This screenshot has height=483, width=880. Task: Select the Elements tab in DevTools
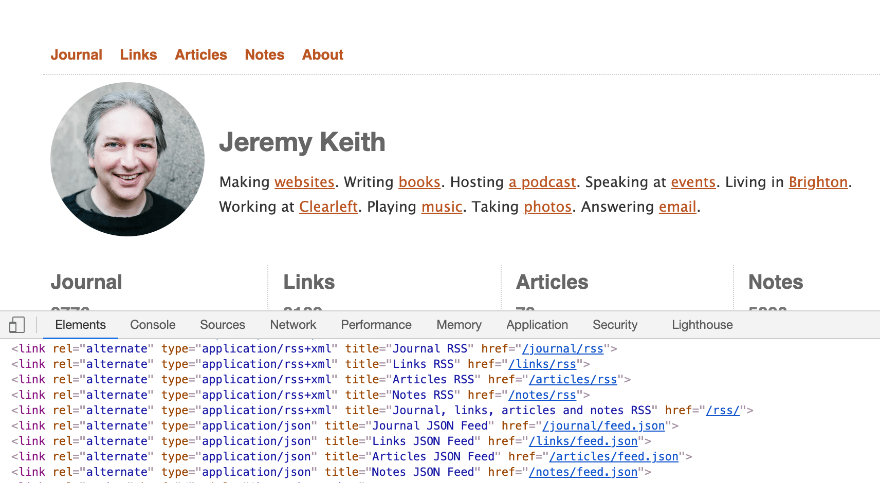click(x=81, y=325)
